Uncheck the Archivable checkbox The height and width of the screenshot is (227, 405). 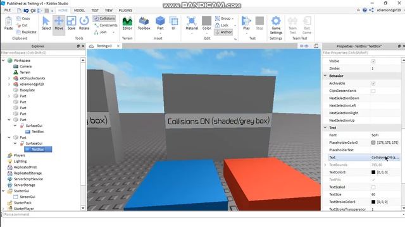(x=373, y=84)
